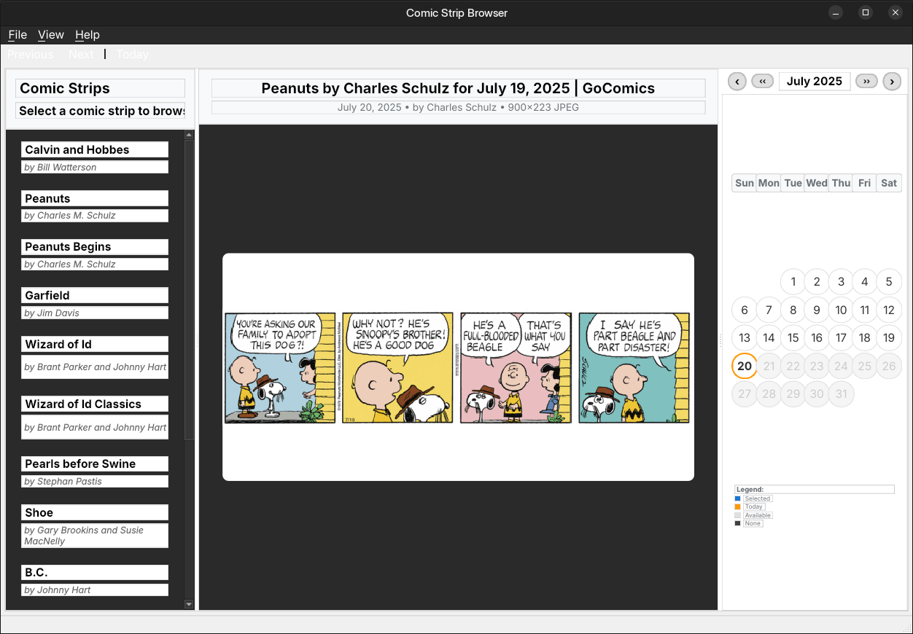Choose Garfield in the comic strips list
The width and height of the screenshot is (913, 634).
pos(95,296)
